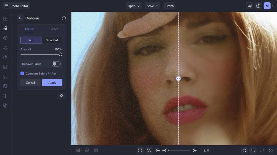The height and width of the screenshot is (155, 277).
Task: Open the help question mark icon
Action: click(258, 6)
